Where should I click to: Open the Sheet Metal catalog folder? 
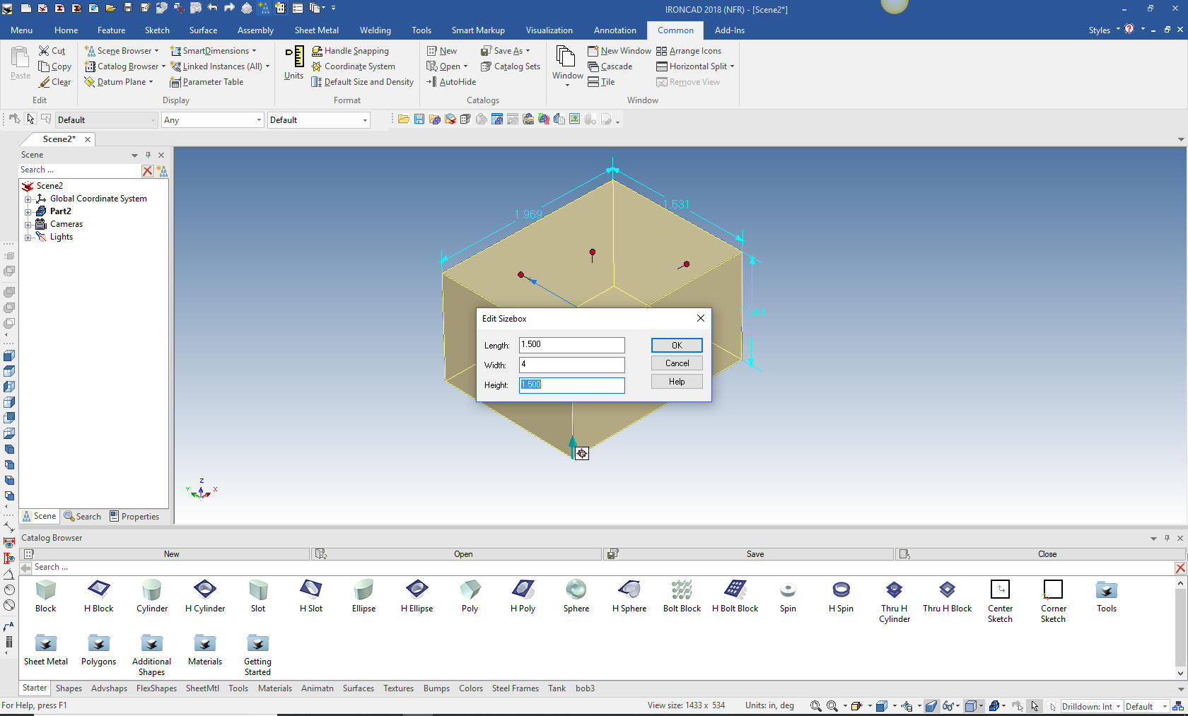click(46, 643)
